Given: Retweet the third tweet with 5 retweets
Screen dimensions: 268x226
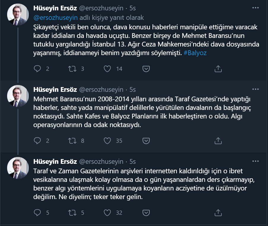Looking at the screenshot, I should pyautogui.click(x=72, y=212).
